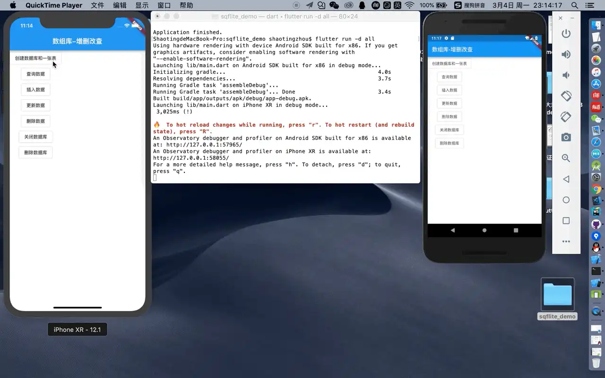This screenshot has width=605, height=378.
Task: Tap 删除数据库 on the iPhone simulator
Action: coord(35,153)
